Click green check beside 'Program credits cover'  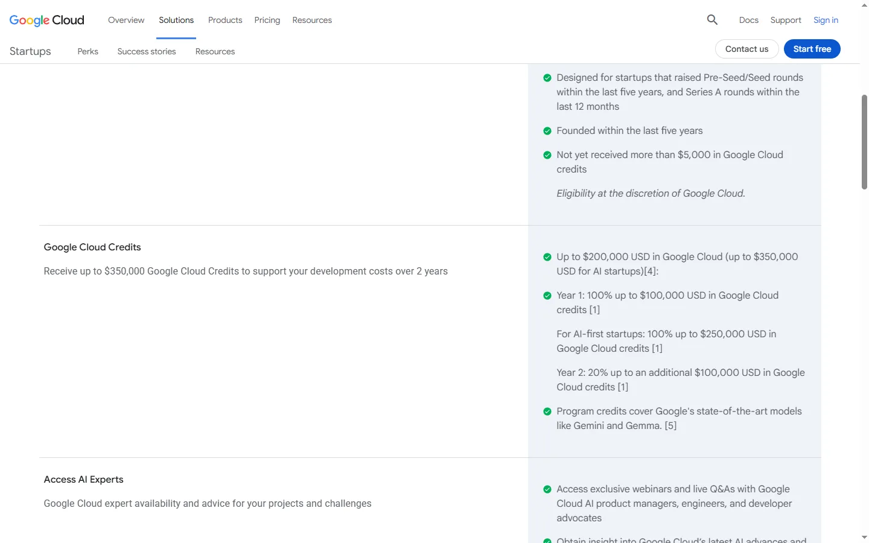point(547,411)
